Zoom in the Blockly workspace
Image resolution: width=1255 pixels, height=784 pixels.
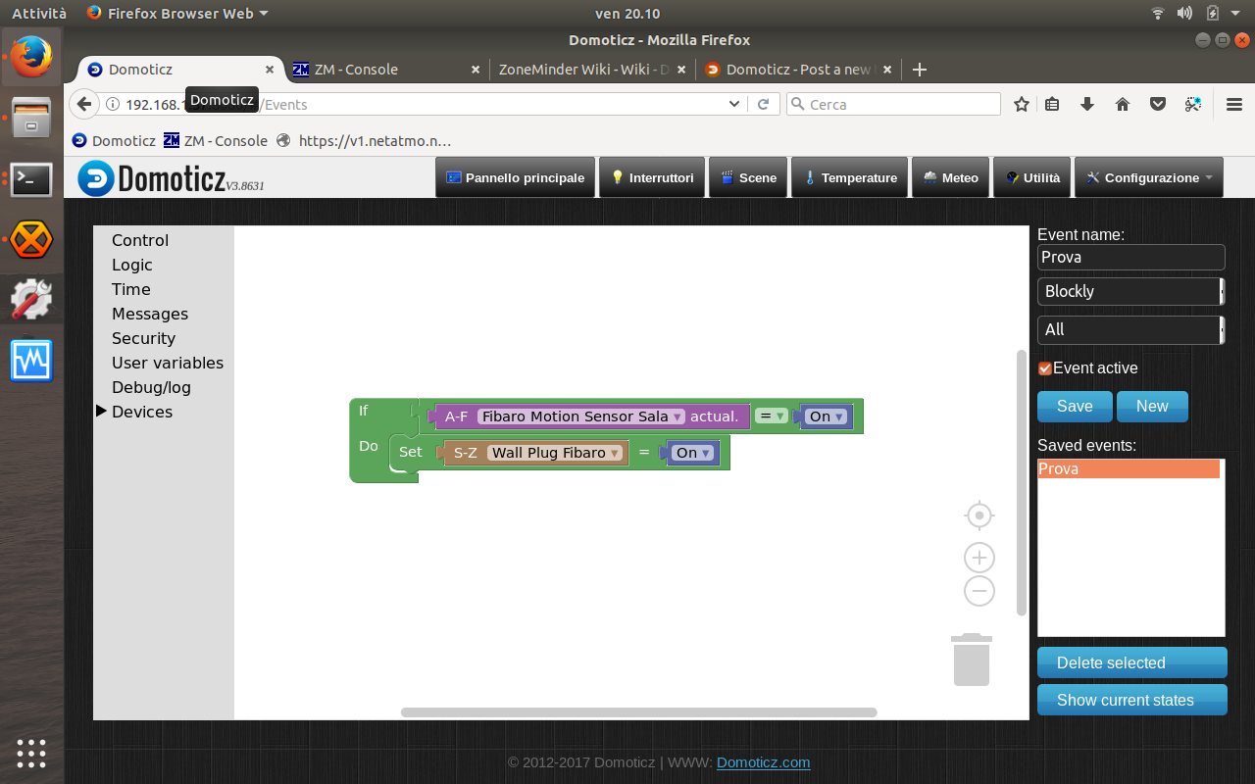[979, 558]
